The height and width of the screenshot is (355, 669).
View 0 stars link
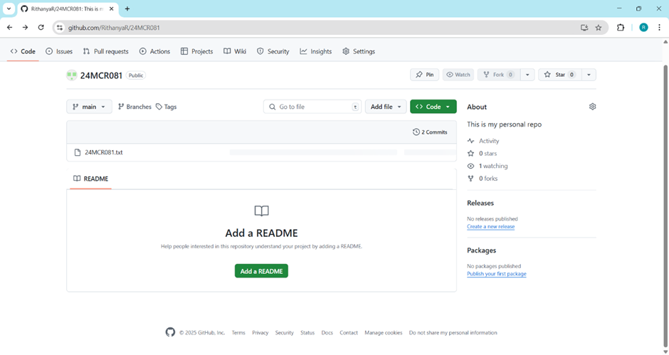click(x=488, y=153)
